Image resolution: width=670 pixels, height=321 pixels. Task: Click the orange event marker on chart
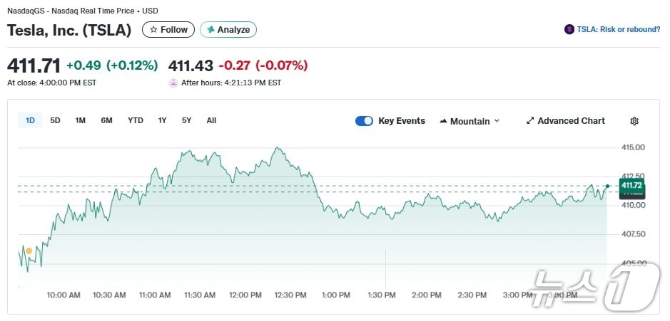click(x=29, y=251)
